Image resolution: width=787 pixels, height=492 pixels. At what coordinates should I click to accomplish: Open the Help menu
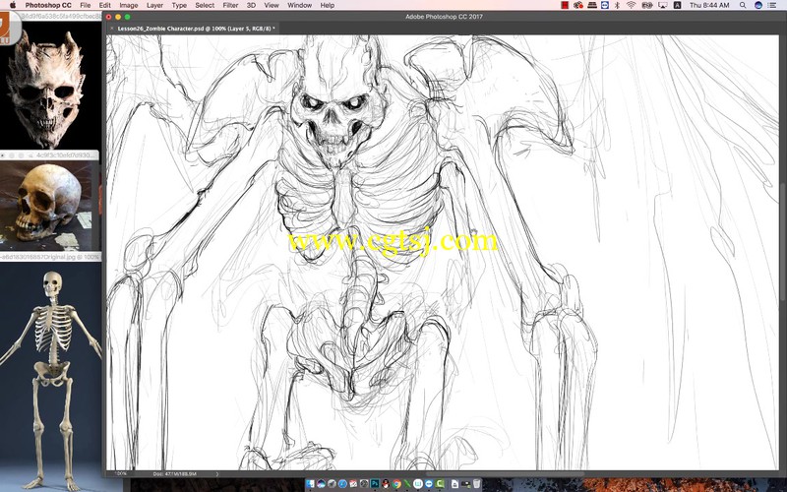pyautogui.click(x=328, y=5)
